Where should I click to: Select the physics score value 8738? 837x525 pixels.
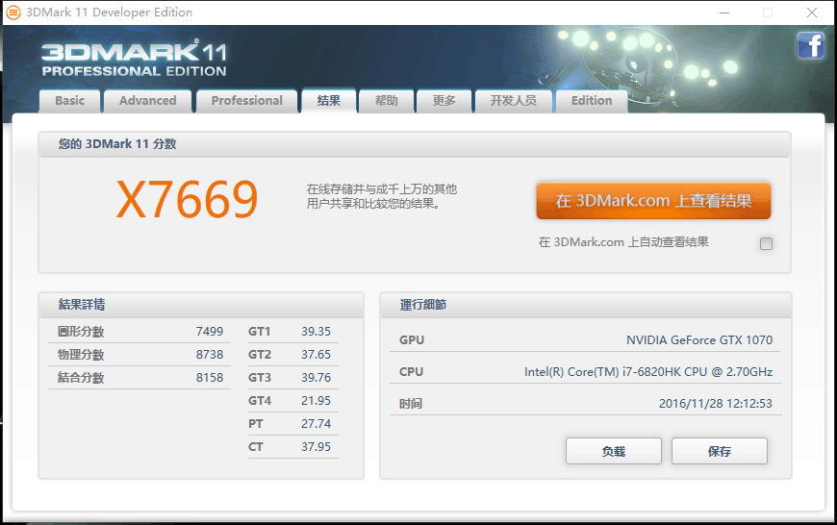pos(210,354)
